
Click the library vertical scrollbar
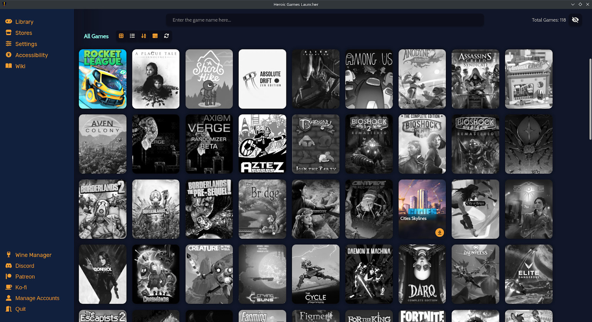point(590,99)
